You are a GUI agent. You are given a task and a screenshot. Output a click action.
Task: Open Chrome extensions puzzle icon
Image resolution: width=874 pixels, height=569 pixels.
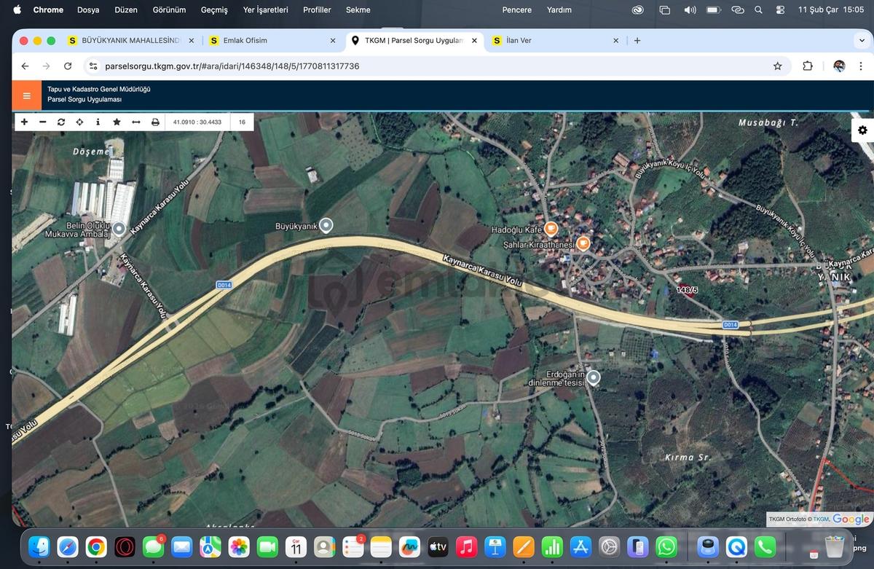(807, 66)
